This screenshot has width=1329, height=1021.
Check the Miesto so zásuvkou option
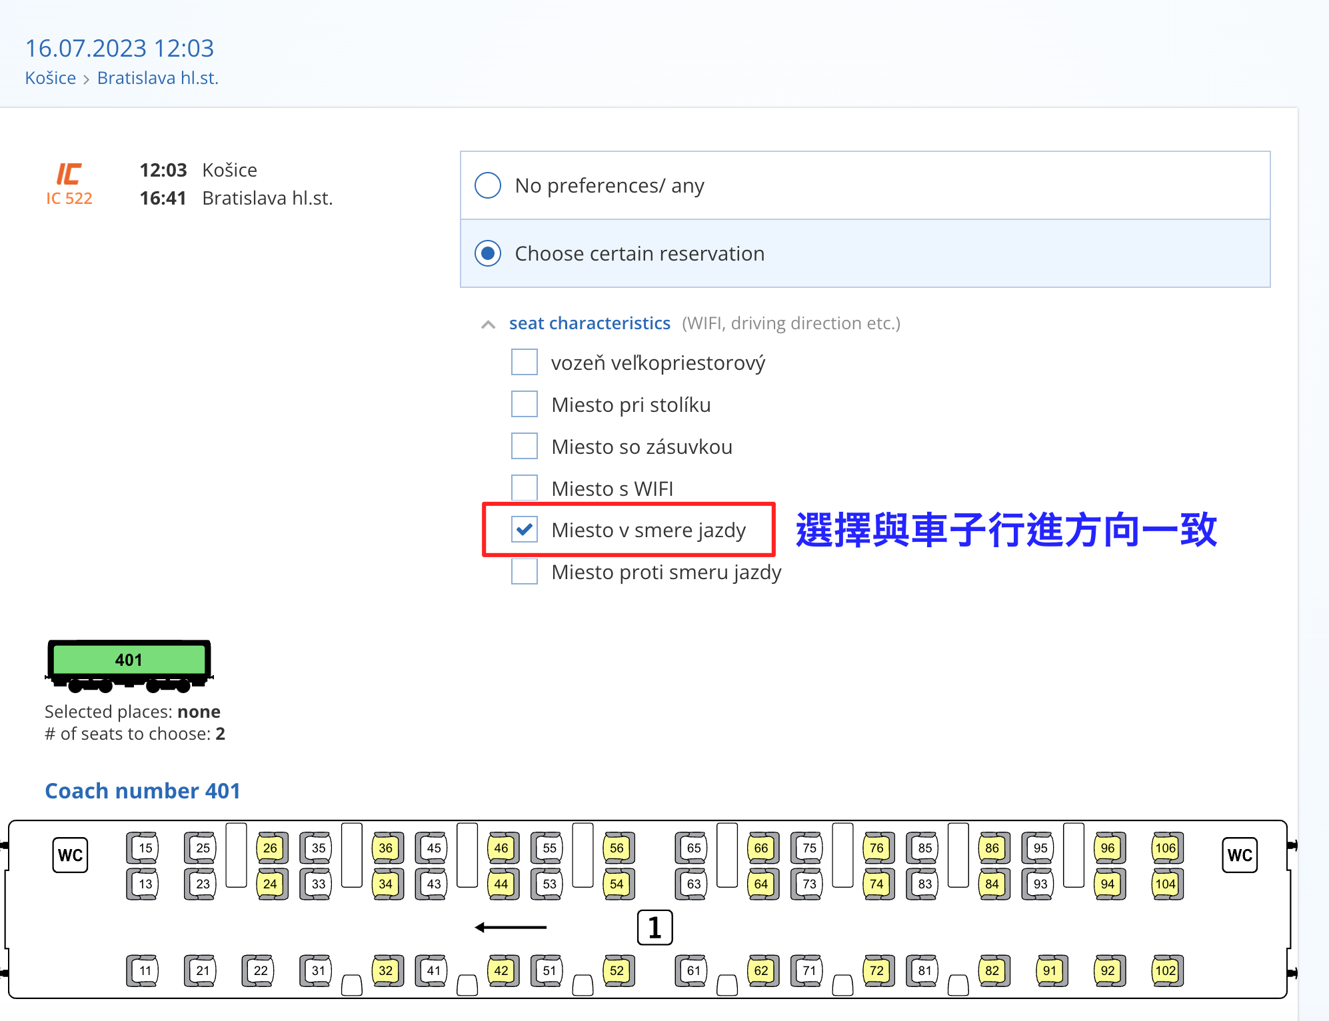525,447
